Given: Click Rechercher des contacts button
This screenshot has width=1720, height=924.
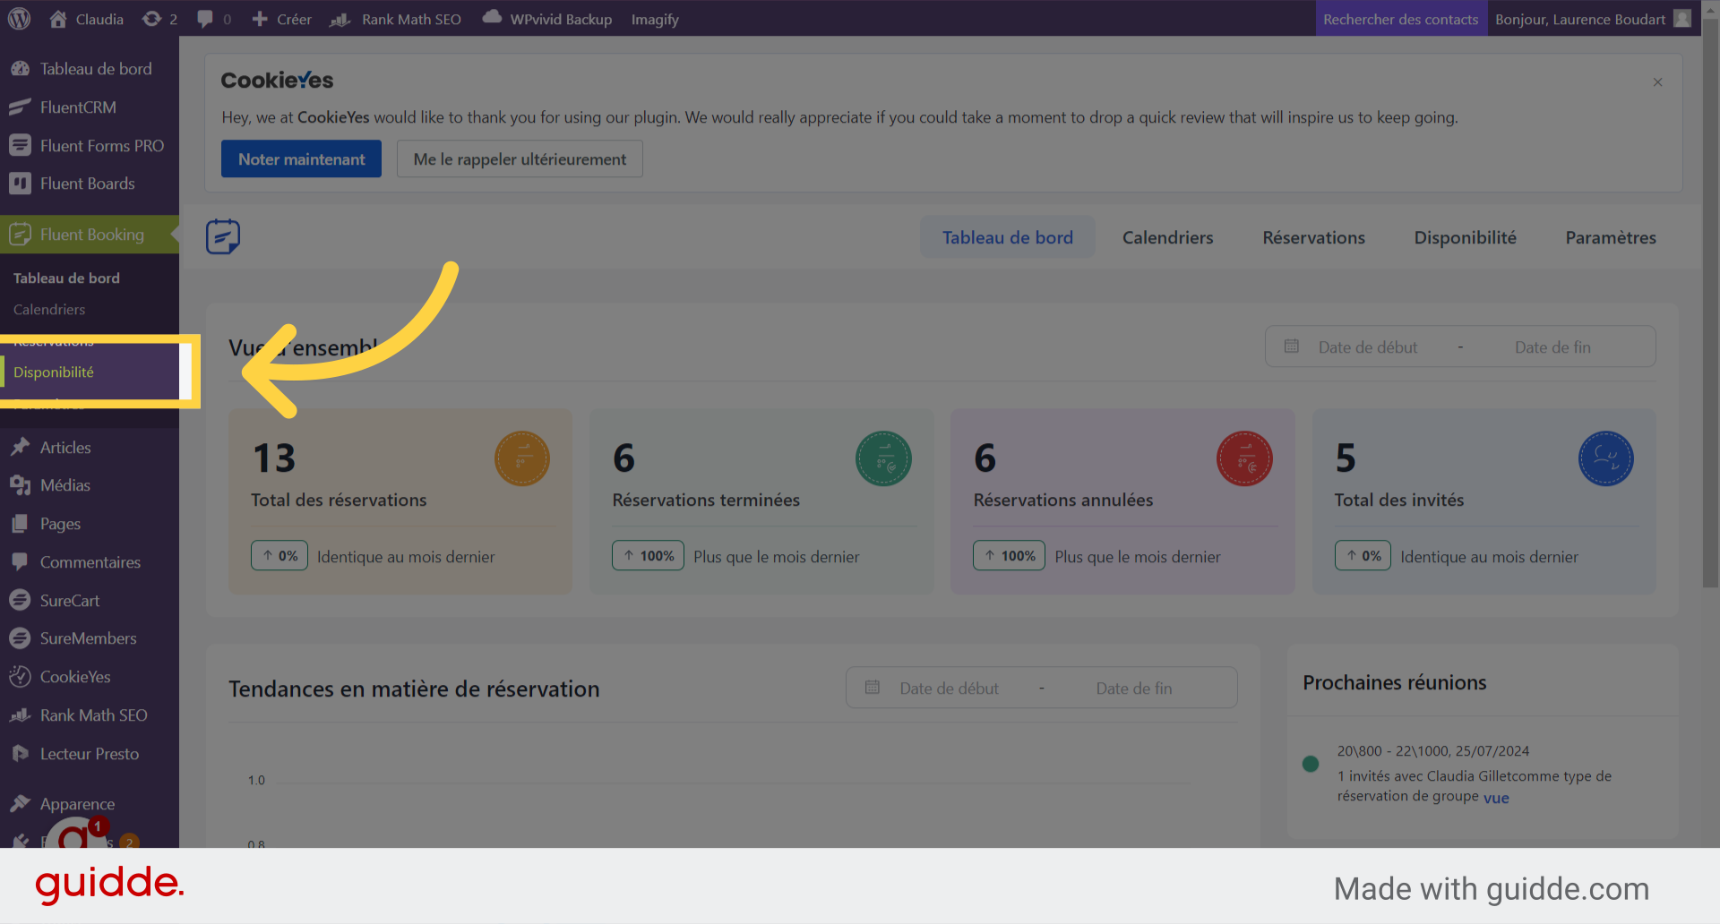Looking at the screenshot, I should coord(1400,19).
